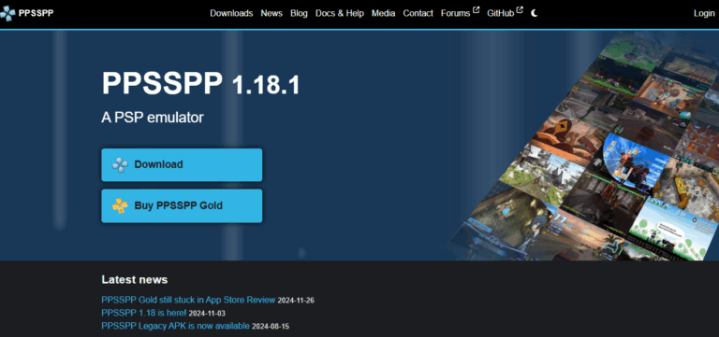Viewport: 719px width, 337px height.
Task: Open the 'PPSSPP 1.18 is here!' news post
Action: click(144, 313)
